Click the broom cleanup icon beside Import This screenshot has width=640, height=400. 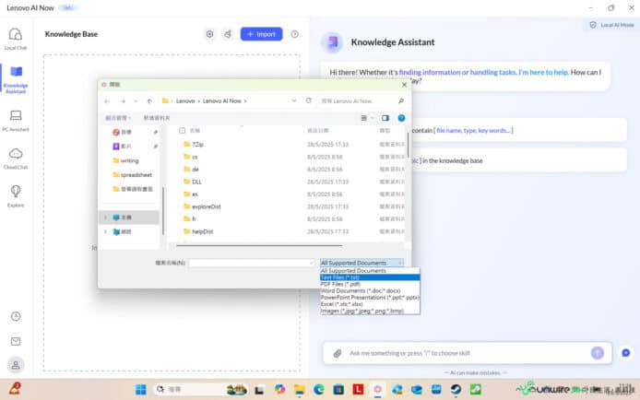(228, 34)
